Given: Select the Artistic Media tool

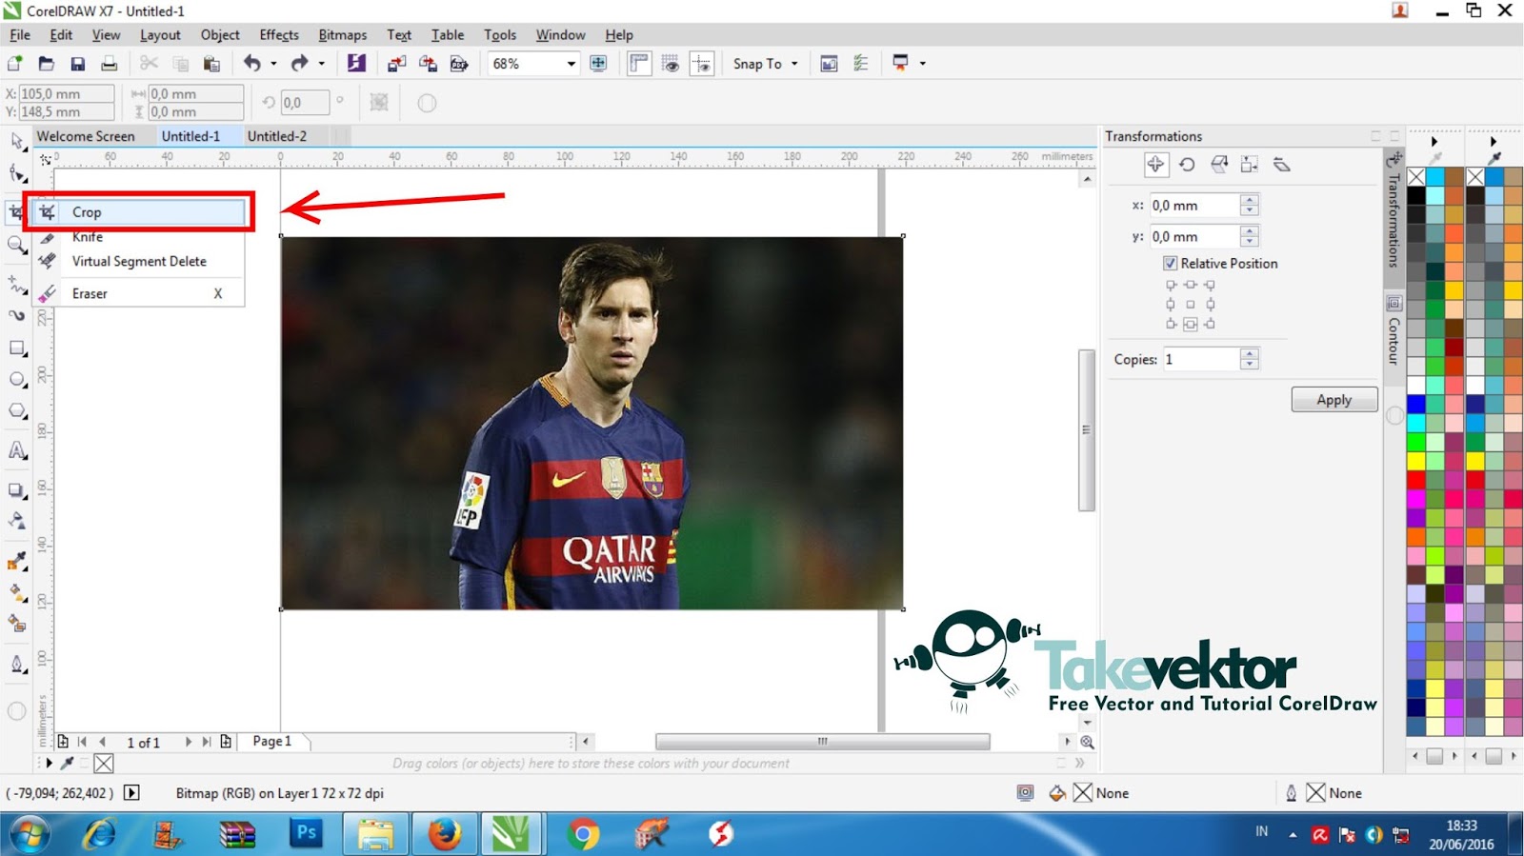Looking at the screenshot, I should [x=17, y=315].
